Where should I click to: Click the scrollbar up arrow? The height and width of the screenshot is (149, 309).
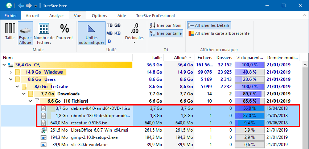(305, 65)
